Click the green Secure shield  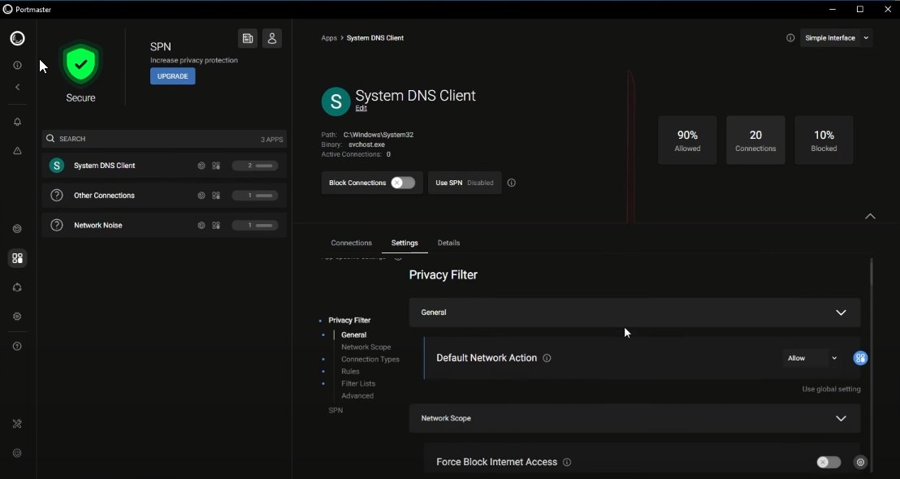click(81, 64)
